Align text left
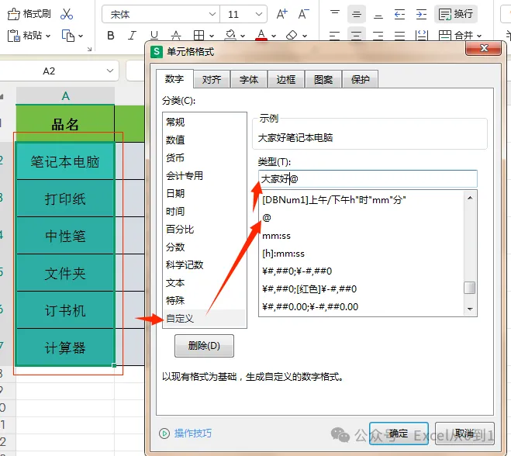The height and width of the screenshot is (456, 511). pyautogui.click(x=335, y=35)
